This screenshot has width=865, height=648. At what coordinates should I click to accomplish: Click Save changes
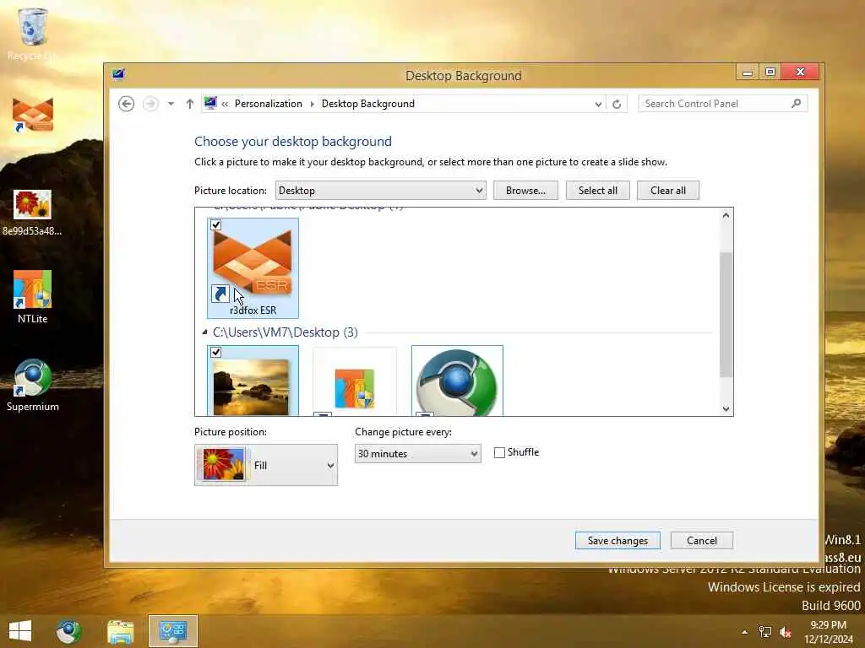(x=617, y=541)
